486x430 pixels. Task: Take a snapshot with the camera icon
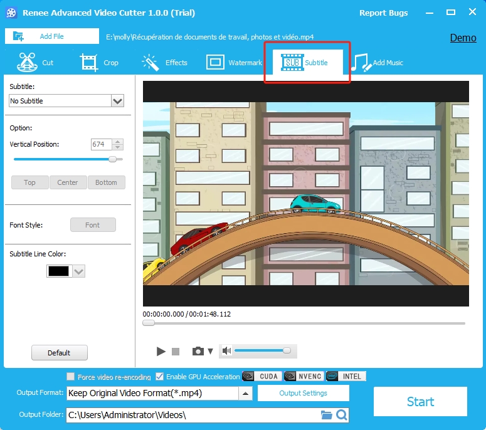point(198,352)
